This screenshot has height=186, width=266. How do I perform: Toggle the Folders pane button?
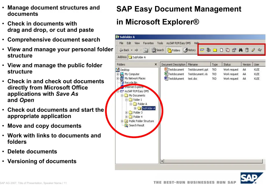[x=174, y=50]
